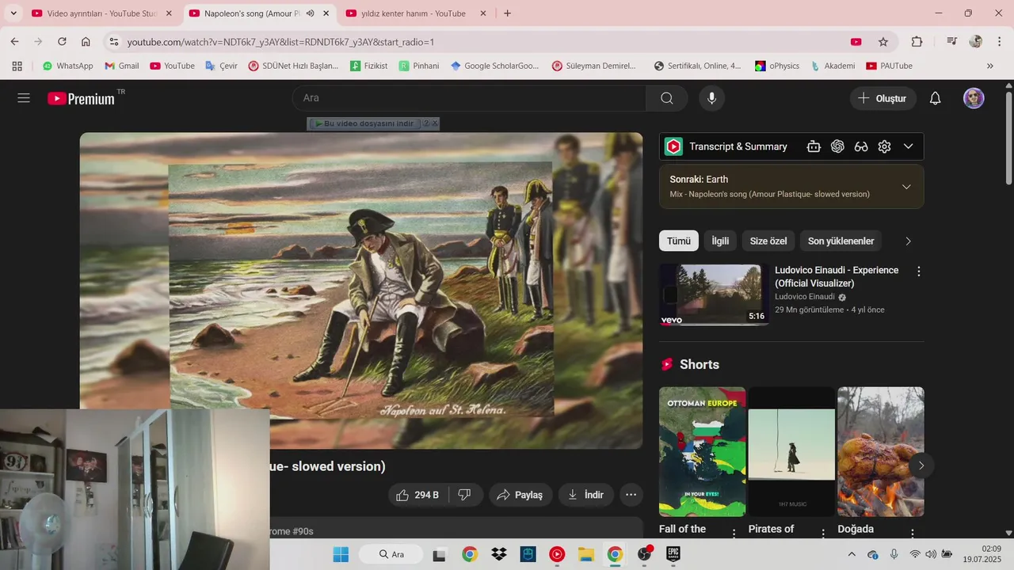The height and width of the screenshot is (570, 1014).
Task: Open Transcript & Summary settings gear
Action: click(885, 146)
